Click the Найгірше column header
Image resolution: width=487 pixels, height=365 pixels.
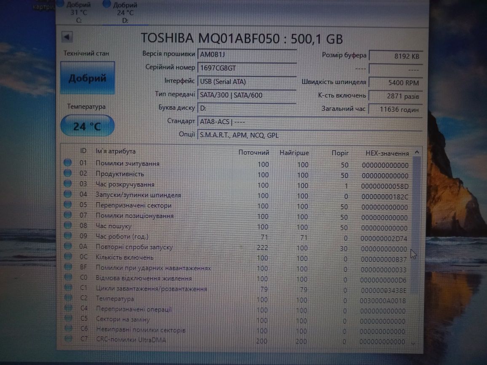294,153
